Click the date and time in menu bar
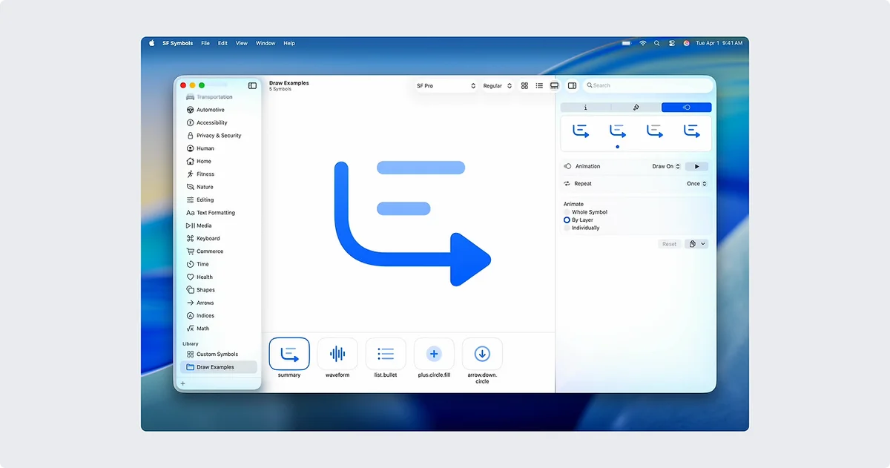This screenshot has width=890, height=468. pyautogui.click(x=719, y=43)
